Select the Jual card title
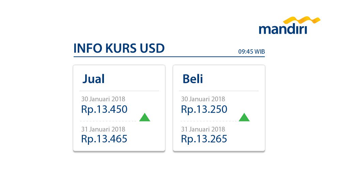 pyautogui.click(x=93, y=79)
